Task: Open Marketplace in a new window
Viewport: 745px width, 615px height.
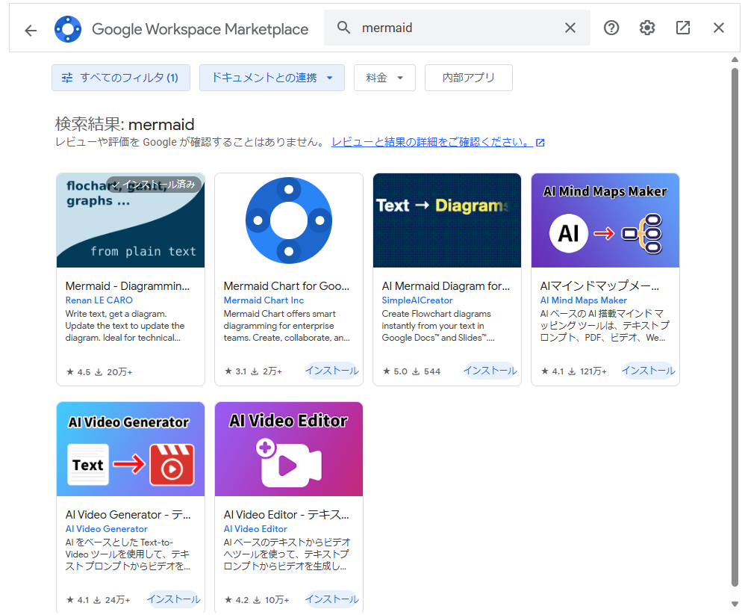Action: tap(683, 28)
